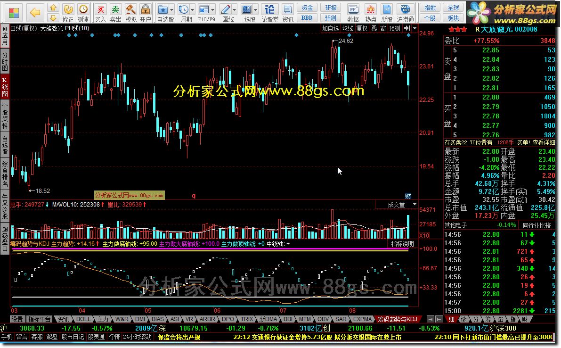Viewport: 561px width, 348px height.
Task: Open the 热点 hot topics flame icon
Action: pos(371,13)
